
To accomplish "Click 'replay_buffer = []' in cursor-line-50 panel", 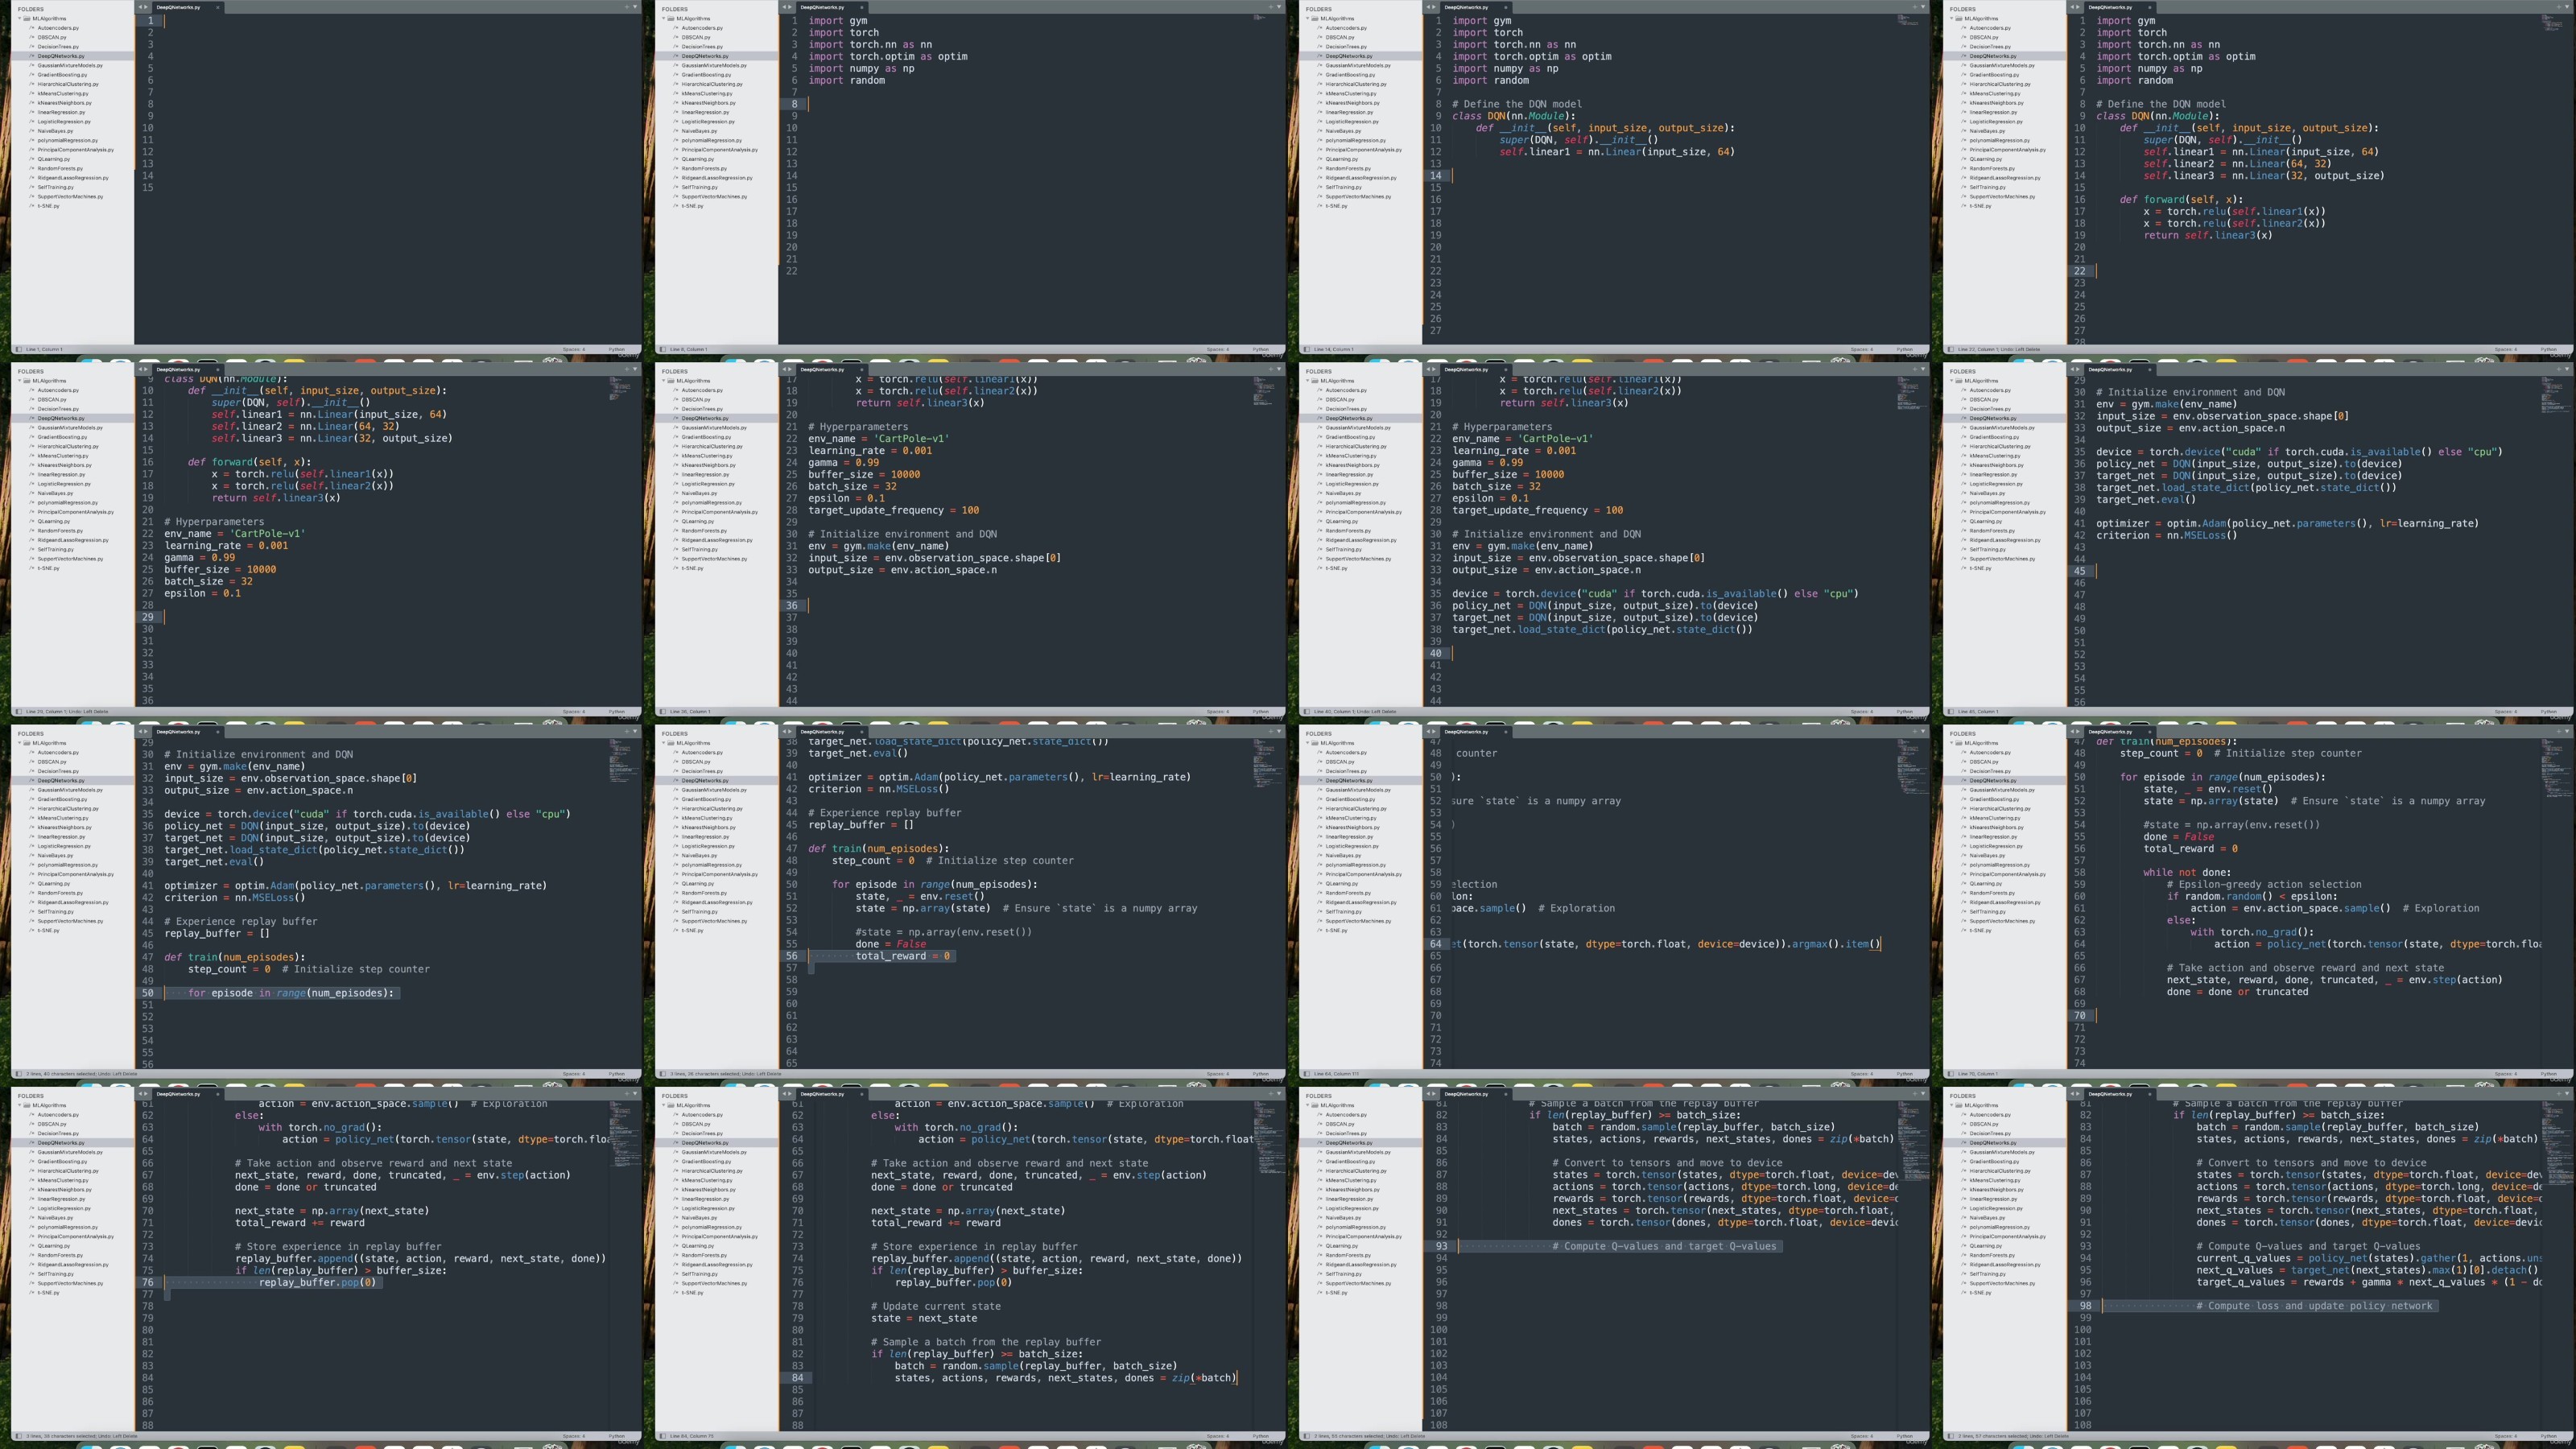I will click(x=217, y=933).
